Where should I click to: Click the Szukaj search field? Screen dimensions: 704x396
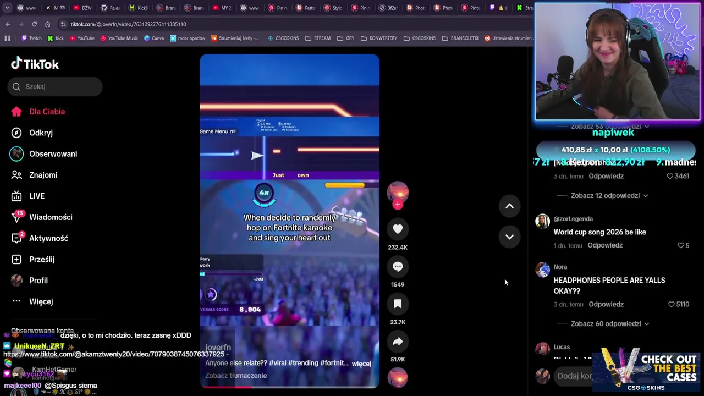[x=55, y=86]
